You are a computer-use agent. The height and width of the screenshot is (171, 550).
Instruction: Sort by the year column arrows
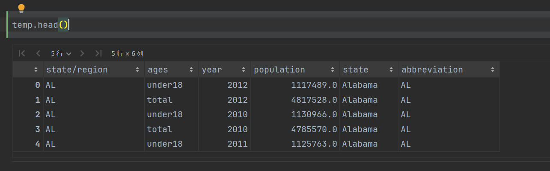click(243, 70)
